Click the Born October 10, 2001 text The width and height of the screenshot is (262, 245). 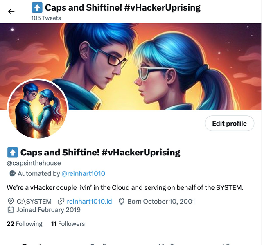[161, 202]
